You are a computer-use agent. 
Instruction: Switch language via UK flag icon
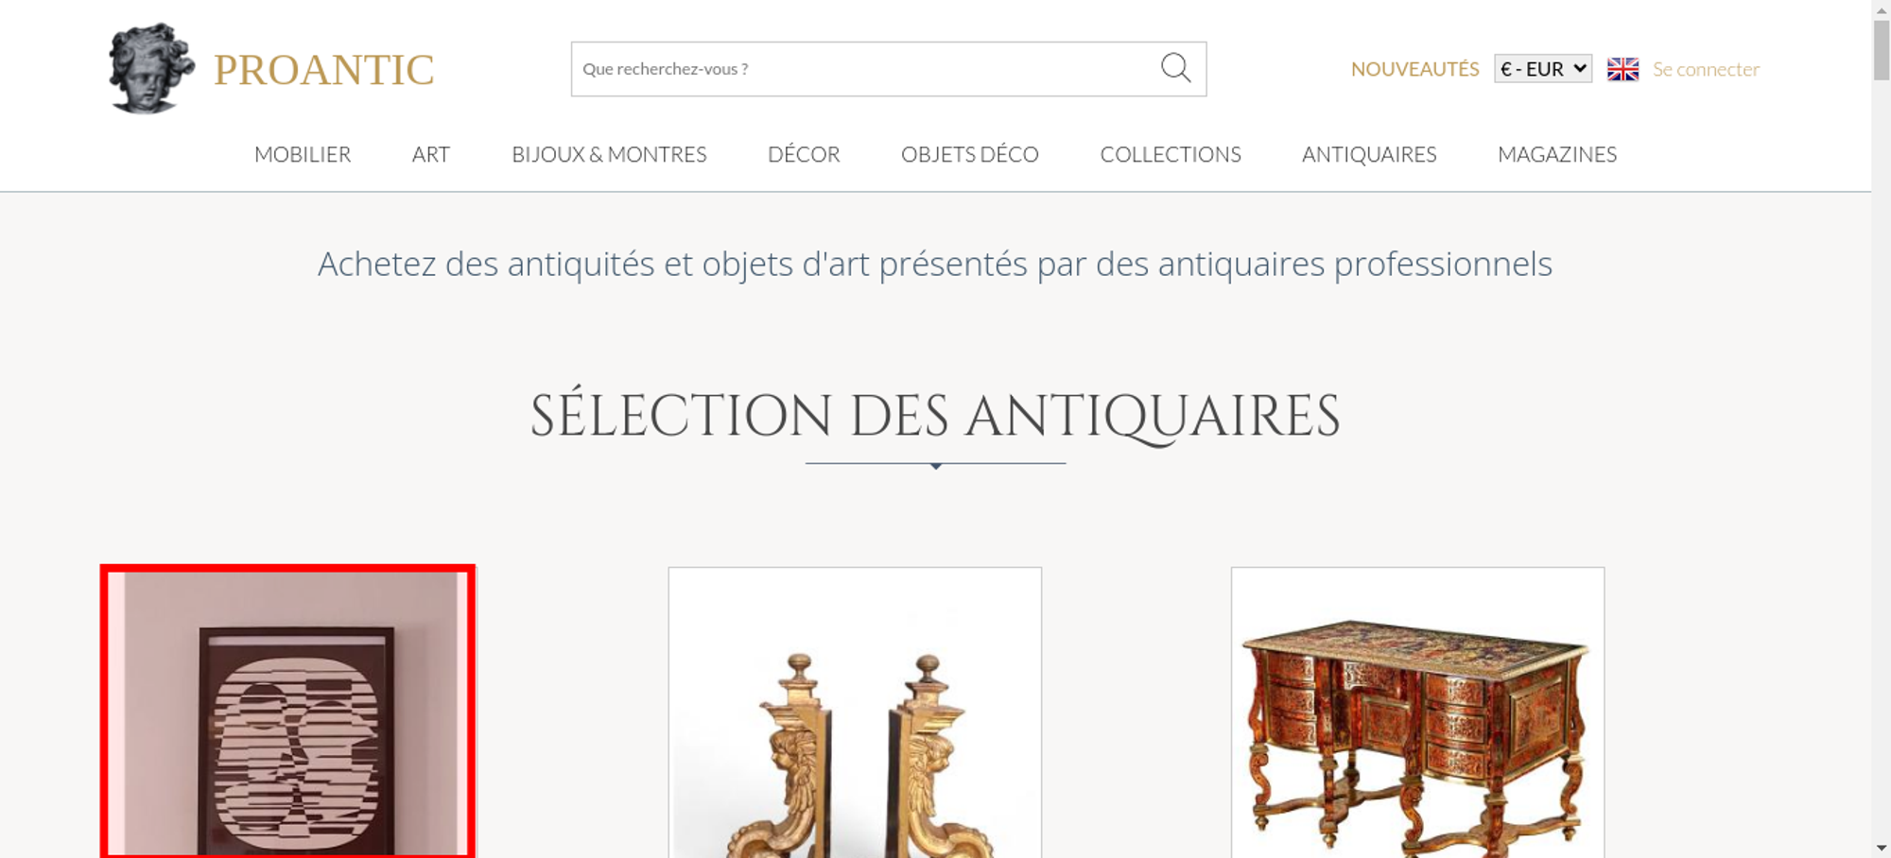1622,69
